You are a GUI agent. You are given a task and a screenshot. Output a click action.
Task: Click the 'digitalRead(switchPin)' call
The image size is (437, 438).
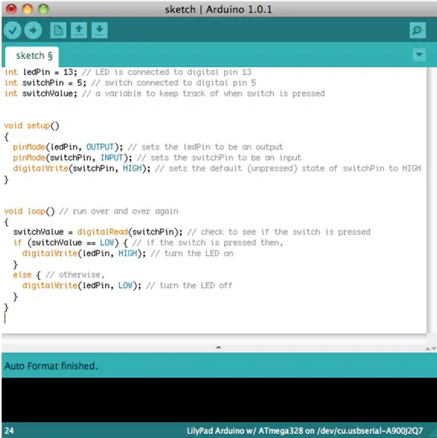coord(128,232)
